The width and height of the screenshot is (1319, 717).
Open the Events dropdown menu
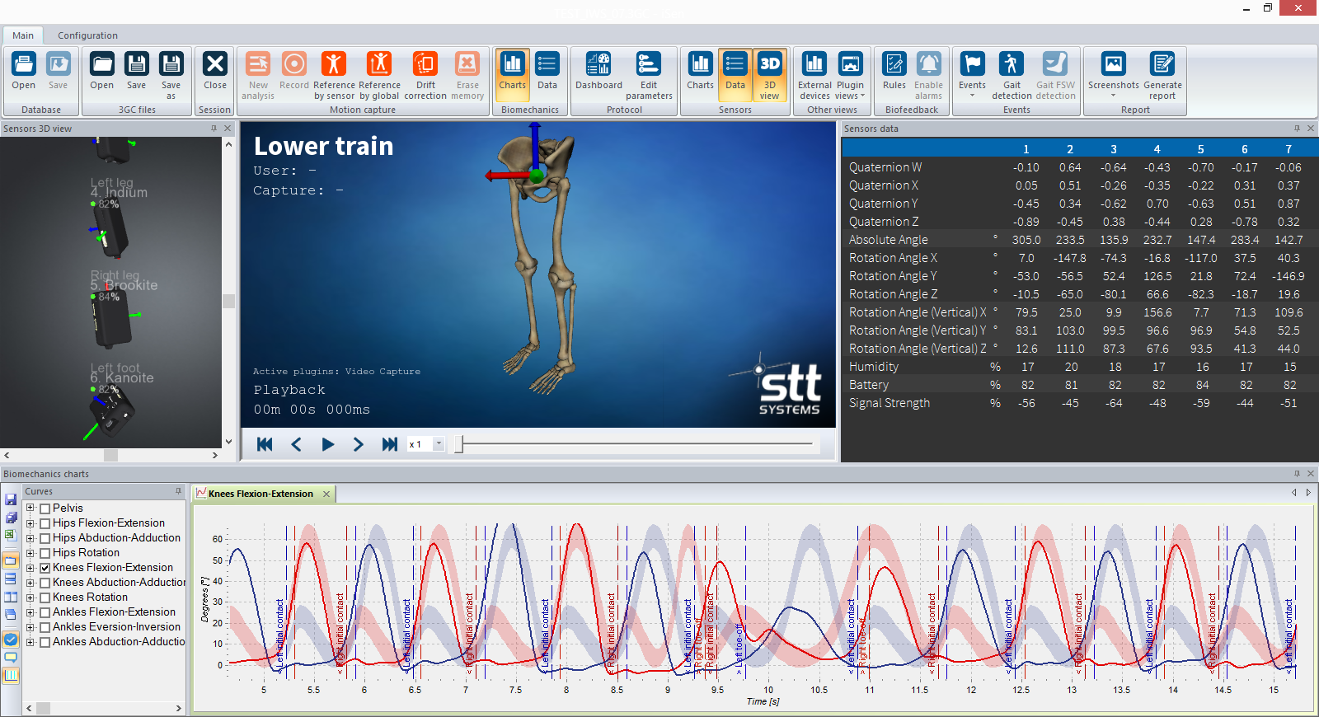pyautogui.click(x=972, y=75)
